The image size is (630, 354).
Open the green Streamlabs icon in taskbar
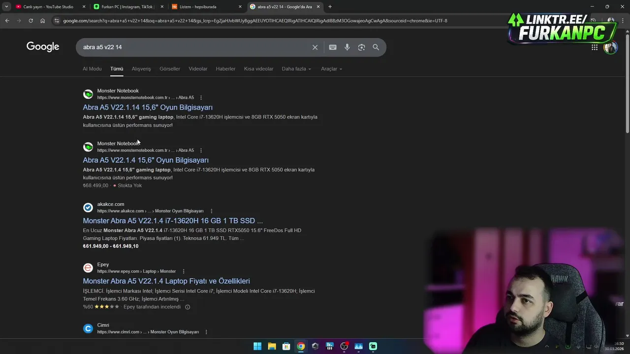pos(373,346)
